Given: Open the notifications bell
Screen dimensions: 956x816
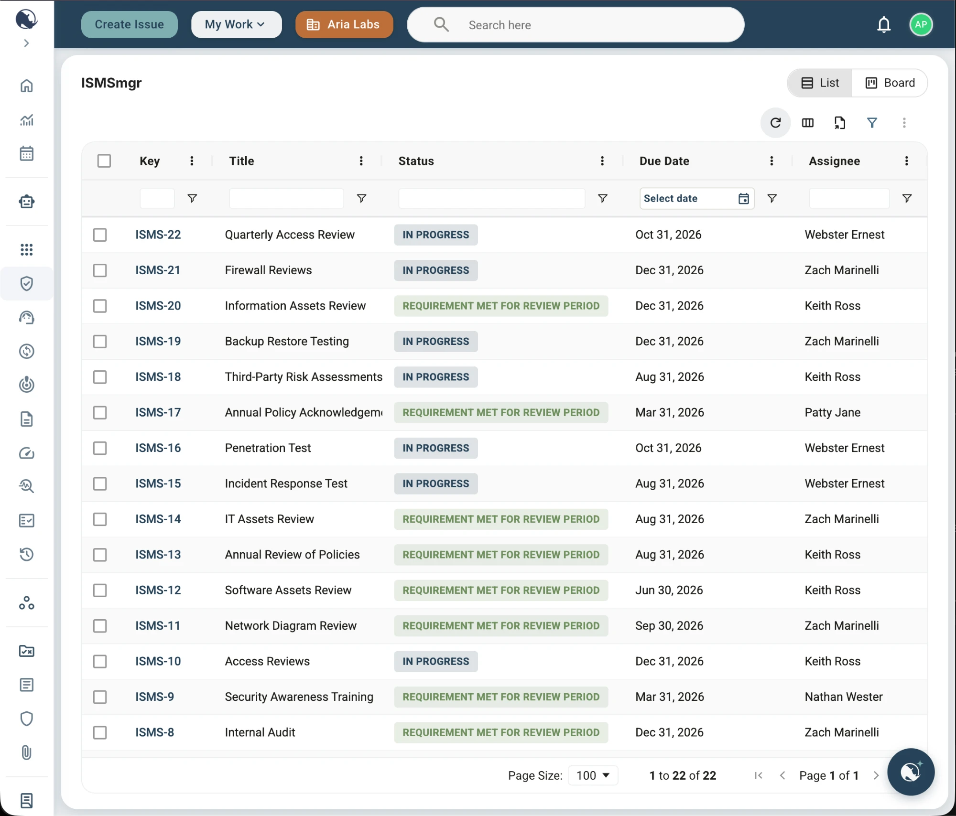Looking at the screenshot, I should point(884,24).
